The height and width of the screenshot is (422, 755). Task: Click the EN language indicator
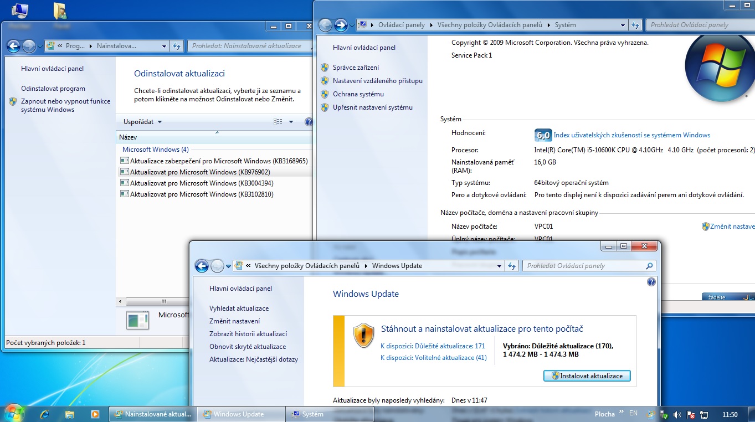[634, 413]
